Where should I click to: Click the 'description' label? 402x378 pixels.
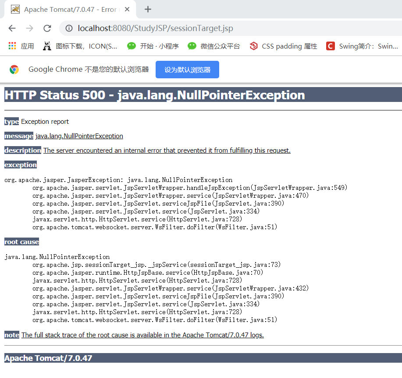tap(22, 150)
